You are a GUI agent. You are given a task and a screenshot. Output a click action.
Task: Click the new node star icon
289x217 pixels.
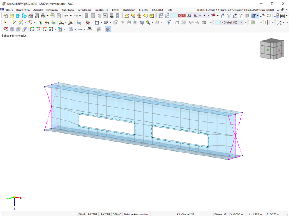coord(5,22)
